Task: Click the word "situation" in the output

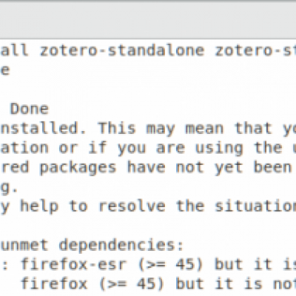Action: pos(255,206)
